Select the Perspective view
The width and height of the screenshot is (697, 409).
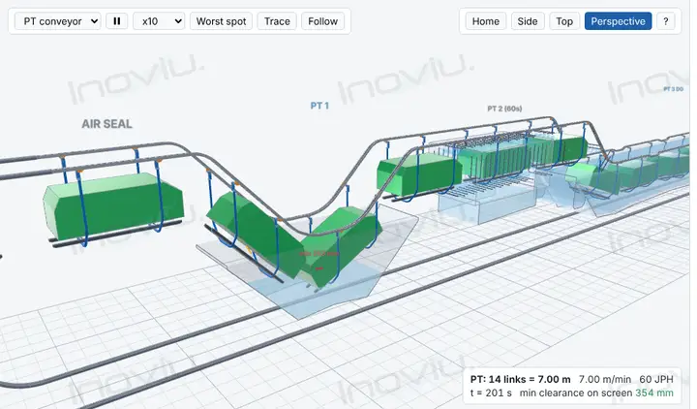618,21
